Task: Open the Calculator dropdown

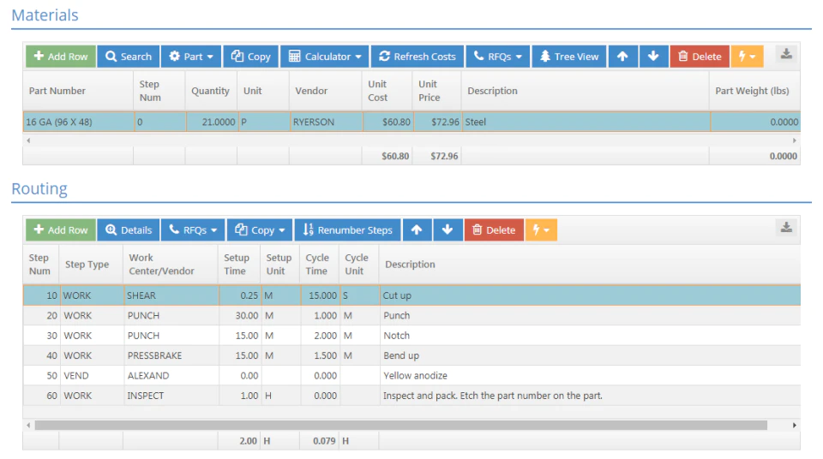Action: pos(325,57)
